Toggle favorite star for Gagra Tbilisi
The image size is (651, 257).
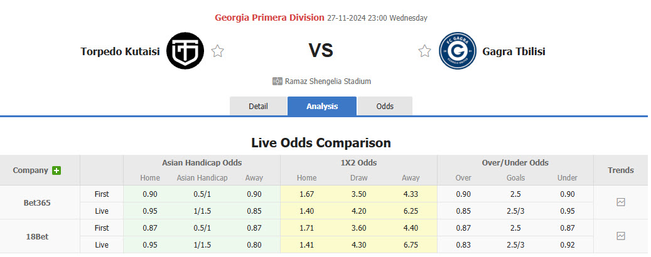point(425,51)
